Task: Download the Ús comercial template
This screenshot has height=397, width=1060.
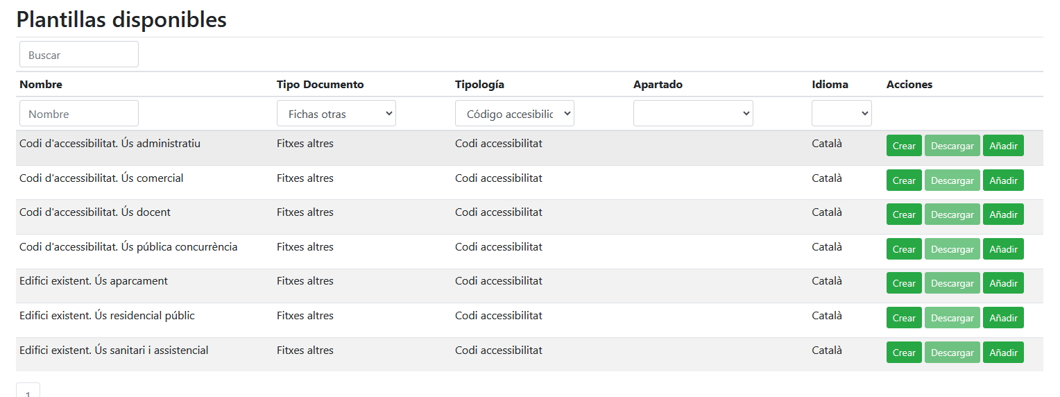Action: 952,180
